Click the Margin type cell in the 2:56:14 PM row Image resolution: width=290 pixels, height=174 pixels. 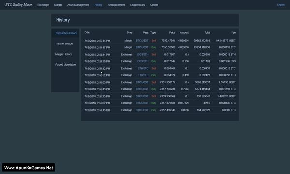[129, 41]
